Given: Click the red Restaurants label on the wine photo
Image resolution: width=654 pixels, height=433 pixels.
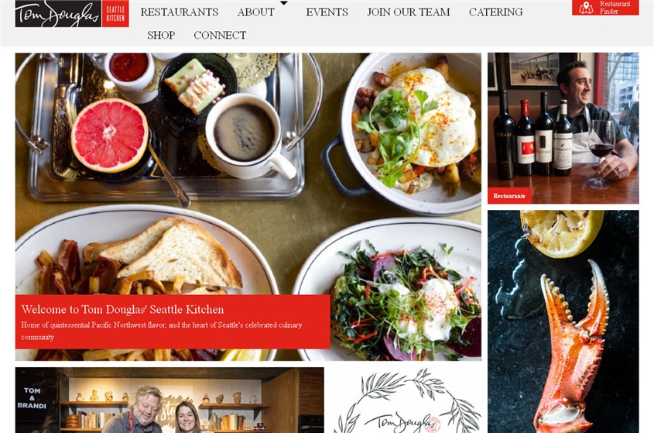Looking at the screenshot, I should coord(509,196).
